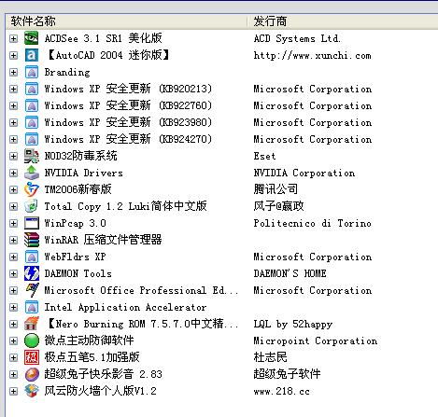Screen dimensions: 438x417
Task: Click publisher 'NVIDIA Corporation'
Action: point(304,173)
